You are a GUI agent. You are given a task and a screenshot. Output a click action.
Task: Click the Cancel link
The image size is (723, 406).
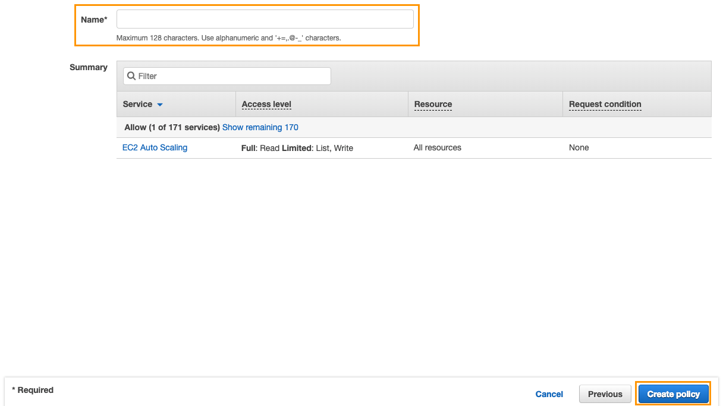(549, 394)
